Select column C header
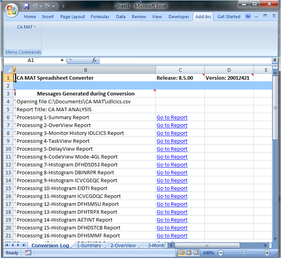 coord(180,70)
